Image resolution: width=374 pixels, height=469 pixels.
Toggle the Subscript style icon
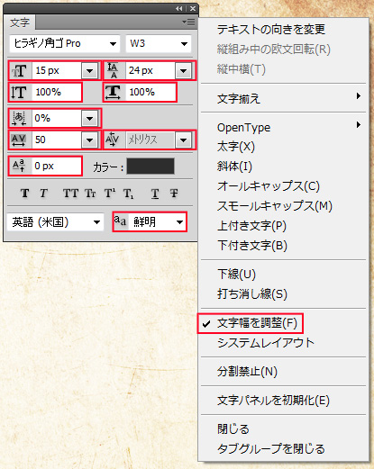coord(128,194)
